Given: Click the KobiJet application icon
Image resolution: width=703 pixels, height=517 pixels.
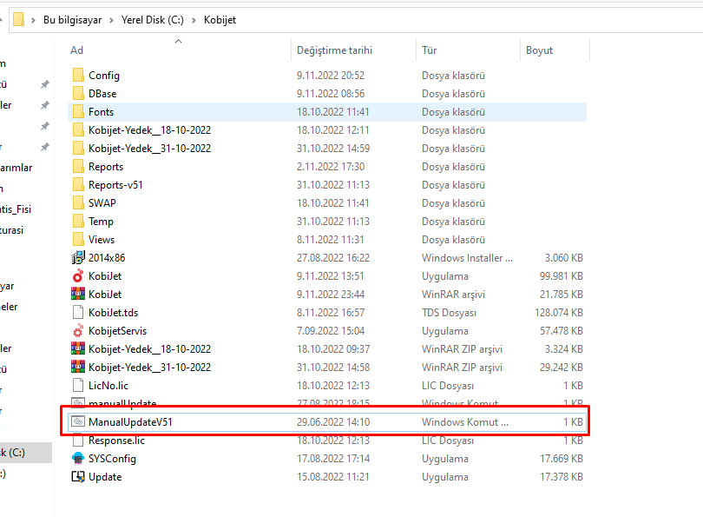Looking at the screenshot, I should 78,275.
